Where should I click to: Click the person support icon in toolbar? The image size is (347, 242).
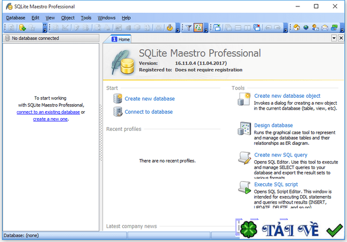click(x=315, y=28)
